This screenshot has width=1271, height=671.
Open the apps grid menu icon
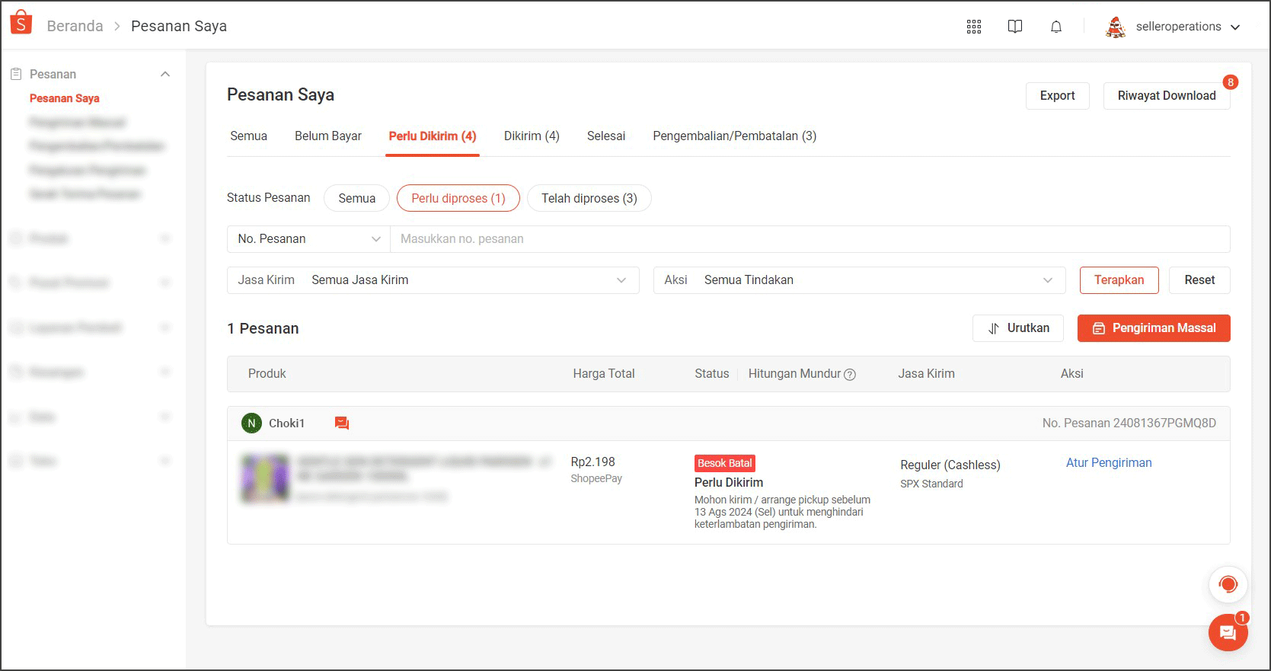pos(974,27)
